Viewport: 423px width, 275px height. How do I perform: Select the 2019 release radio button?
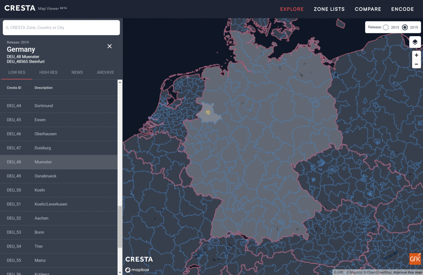click(x=405, y=27)
